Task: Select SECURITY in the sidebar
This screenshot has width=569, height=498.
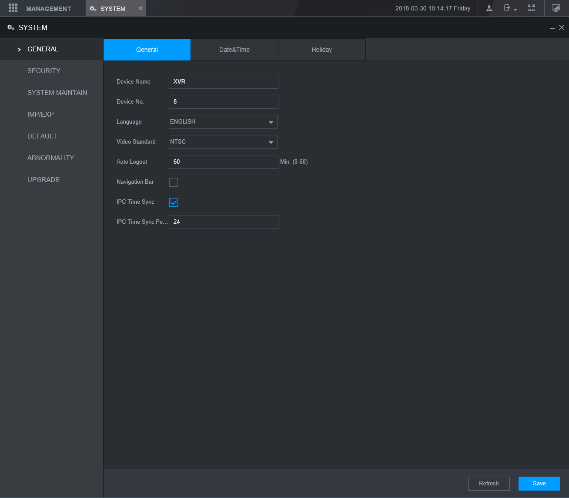Action: click(x=44, y=71)
